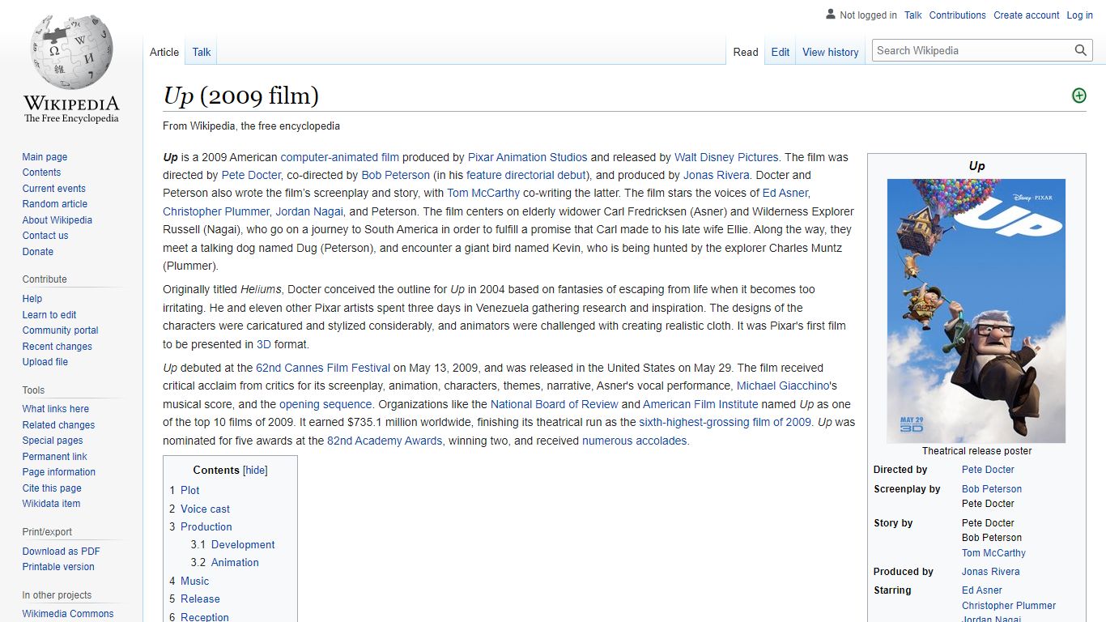Visit the Community portal
Image resolution: width=1106 pixels, height=622 pixels.
pos(60,330)
